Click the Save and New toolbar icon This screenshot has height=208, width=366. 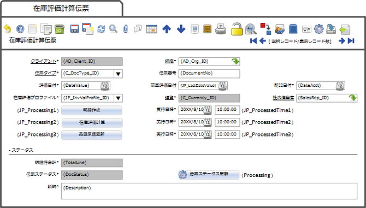point(88,29)
